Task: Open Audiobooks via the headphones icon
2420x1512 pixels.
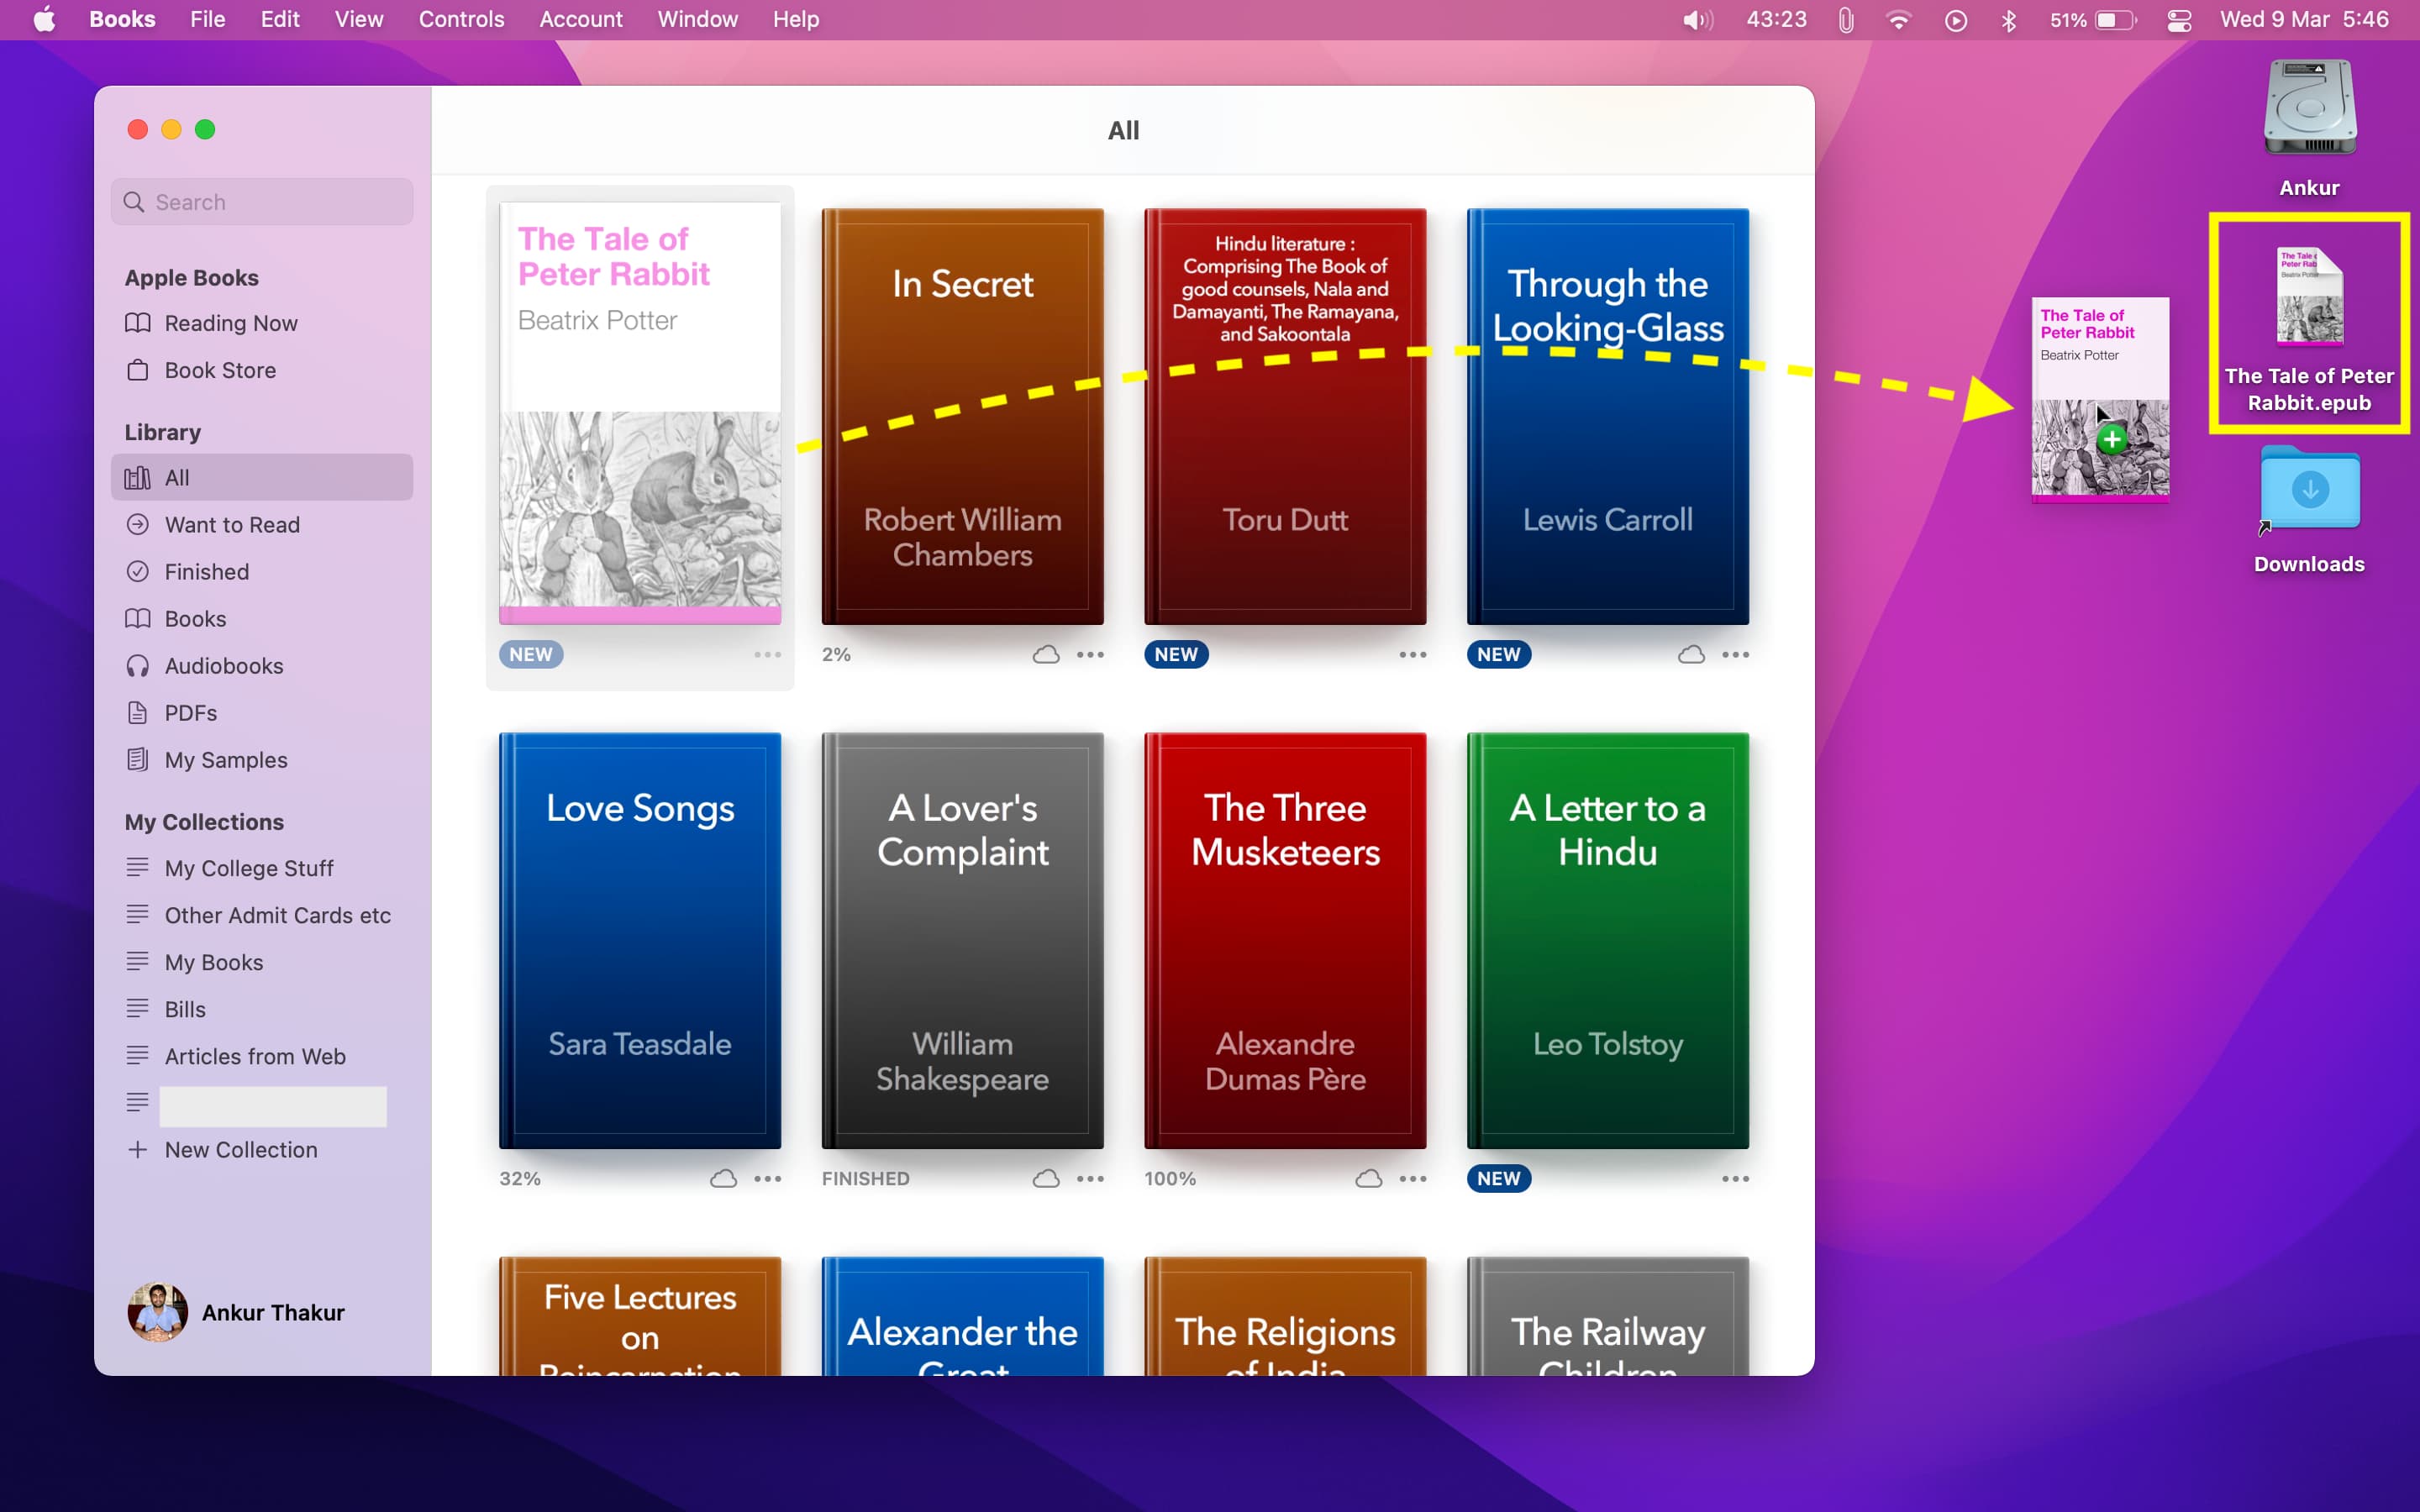Action: click(138, 665)
